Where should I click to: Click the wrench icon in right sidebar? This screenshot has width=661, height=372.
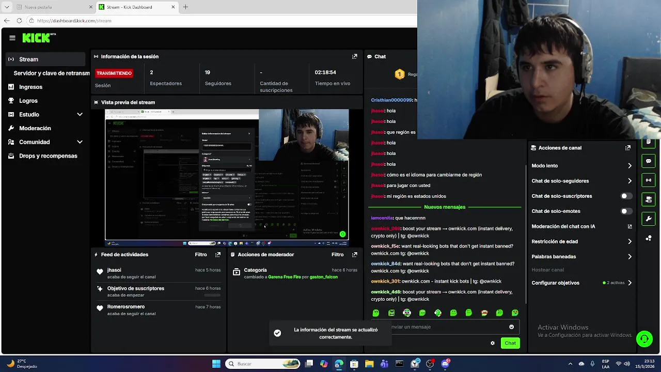click(x=649, y=219)
